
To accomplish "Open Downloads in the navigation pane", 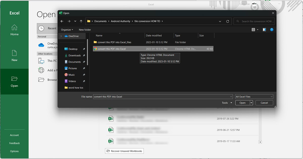I will point(74,55).
